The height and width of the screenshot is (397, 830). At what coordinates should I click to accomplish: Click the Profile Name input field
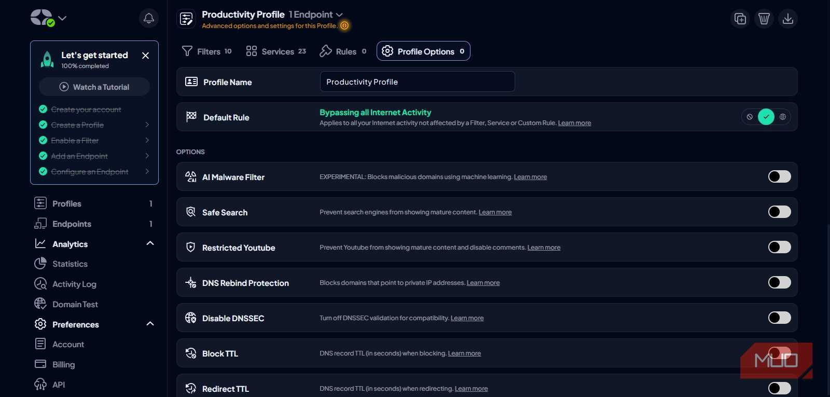click(418, 81)
